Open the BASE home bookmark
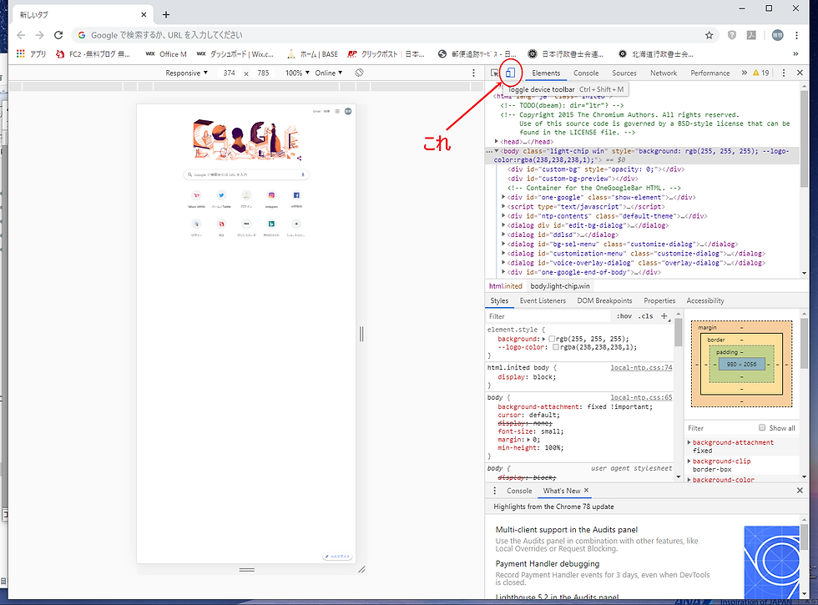Image resolution: width=818 pixels, height=605 pixels. [312, 53]
